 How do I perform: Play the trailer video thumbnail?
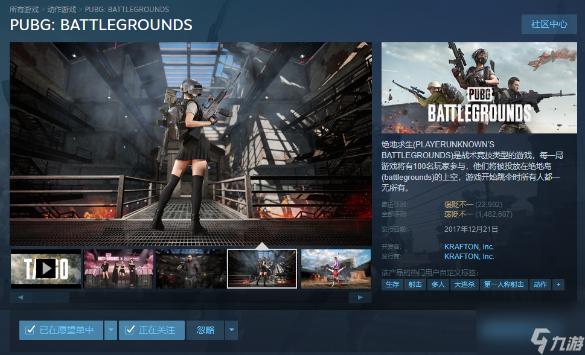46,269
